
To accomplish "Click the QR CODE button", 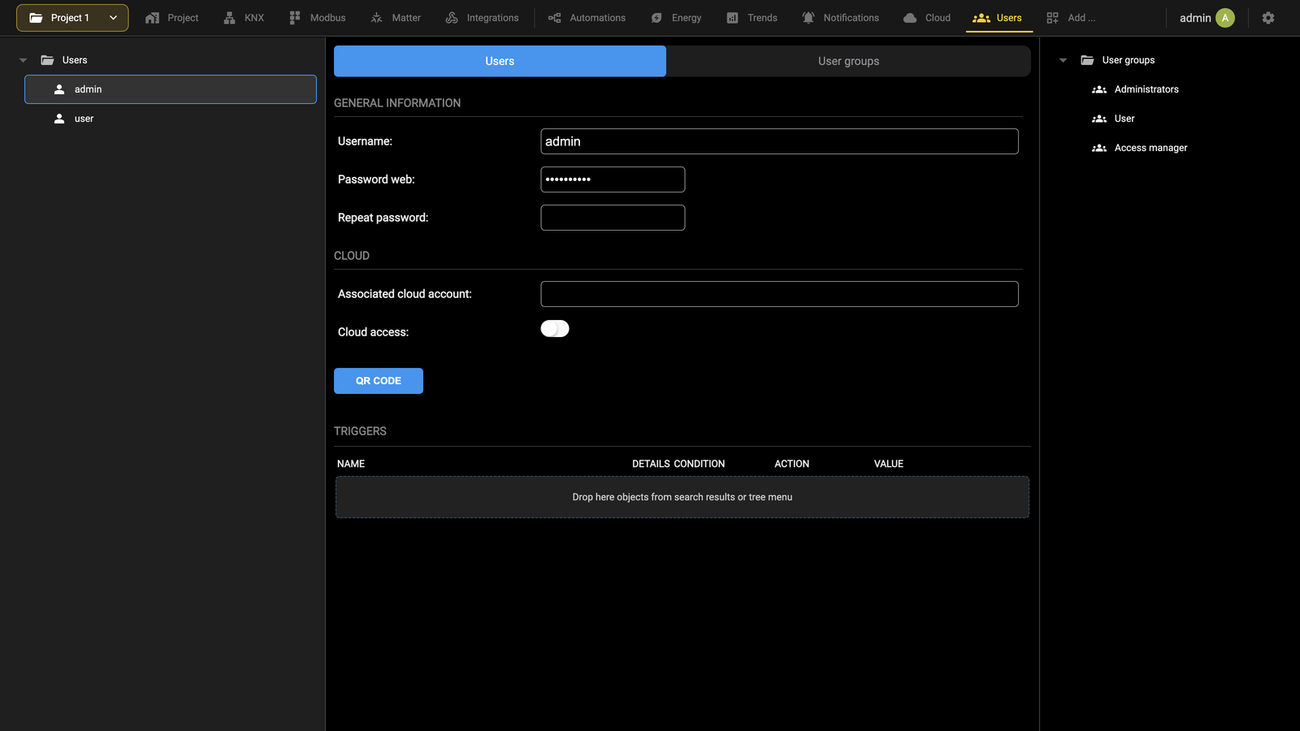I will [379, 381].
